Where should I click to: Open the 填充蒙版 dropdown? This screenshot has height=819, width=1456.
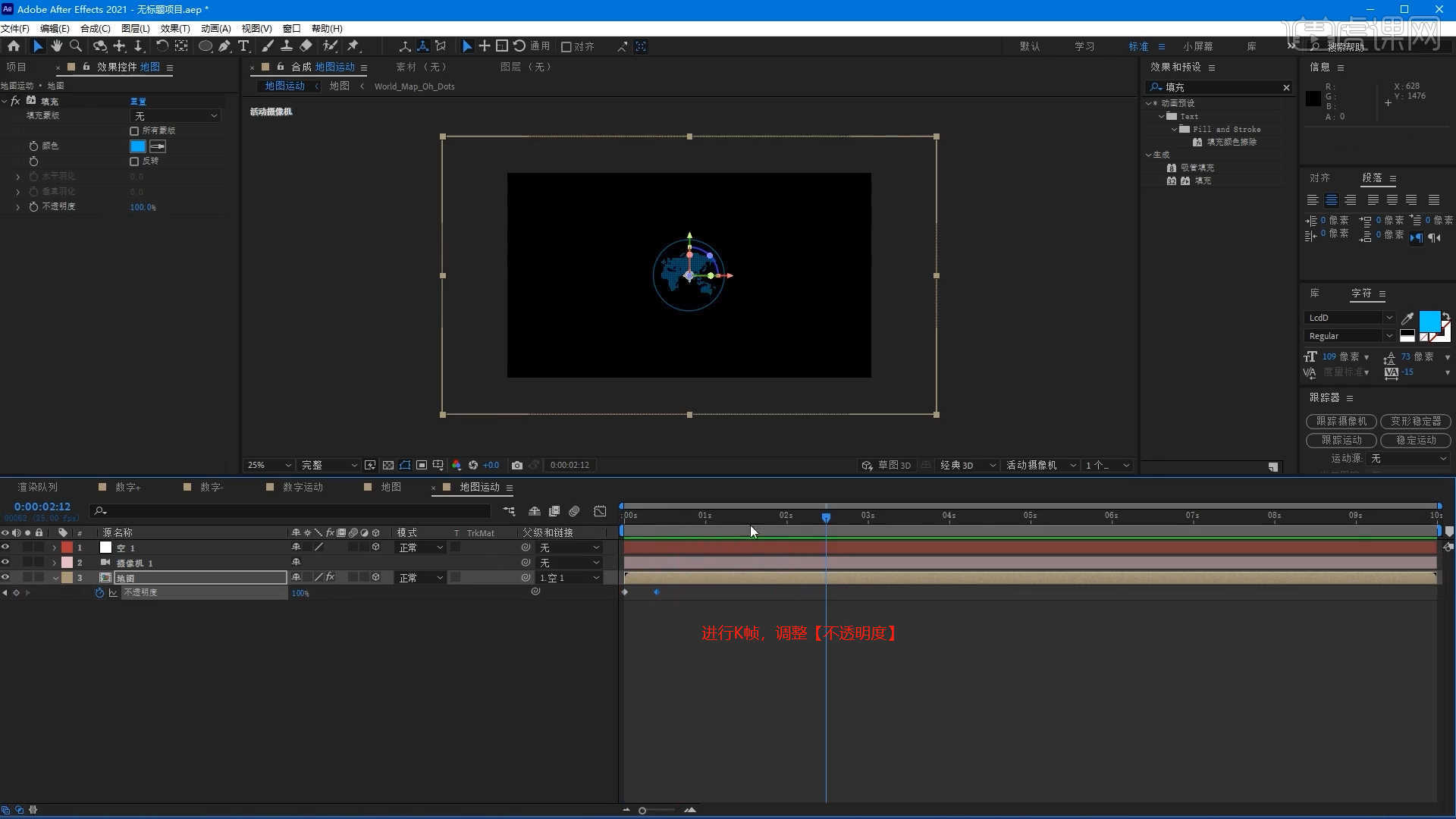tap(175, 116)
